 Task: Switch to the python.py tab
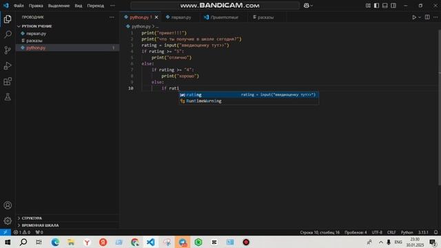click(x=140, y=17)
